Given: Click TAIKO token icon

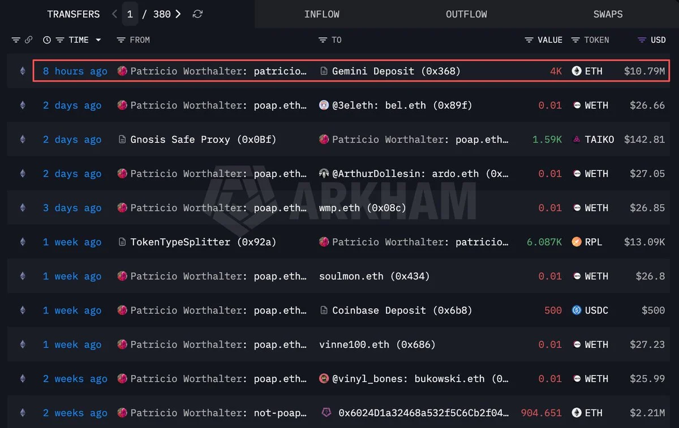Looking at the screenshot, I should pyautogui.click(x=577, y=139).
